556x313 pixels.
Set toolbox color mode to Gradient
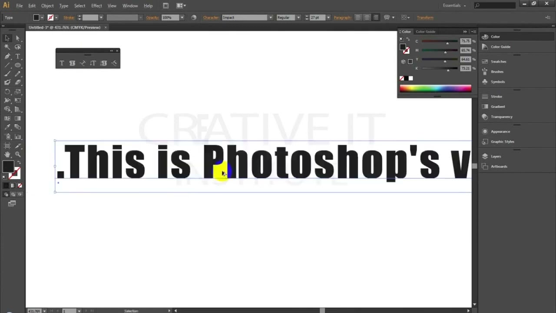click(13, 186)
